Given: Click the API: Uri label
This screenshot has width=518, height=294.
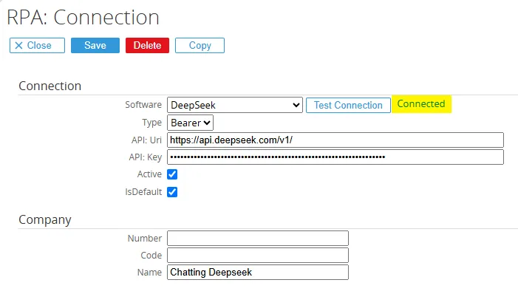Looking at the screenshot, I should [146, 140].
